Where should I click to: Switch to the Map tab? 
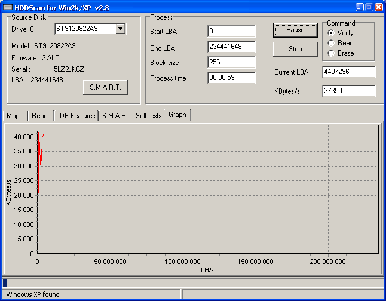coord(14,116)
